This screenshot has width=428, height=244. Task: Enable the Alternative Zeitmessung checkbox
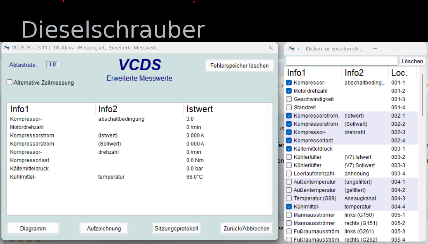tap(10, 82)
